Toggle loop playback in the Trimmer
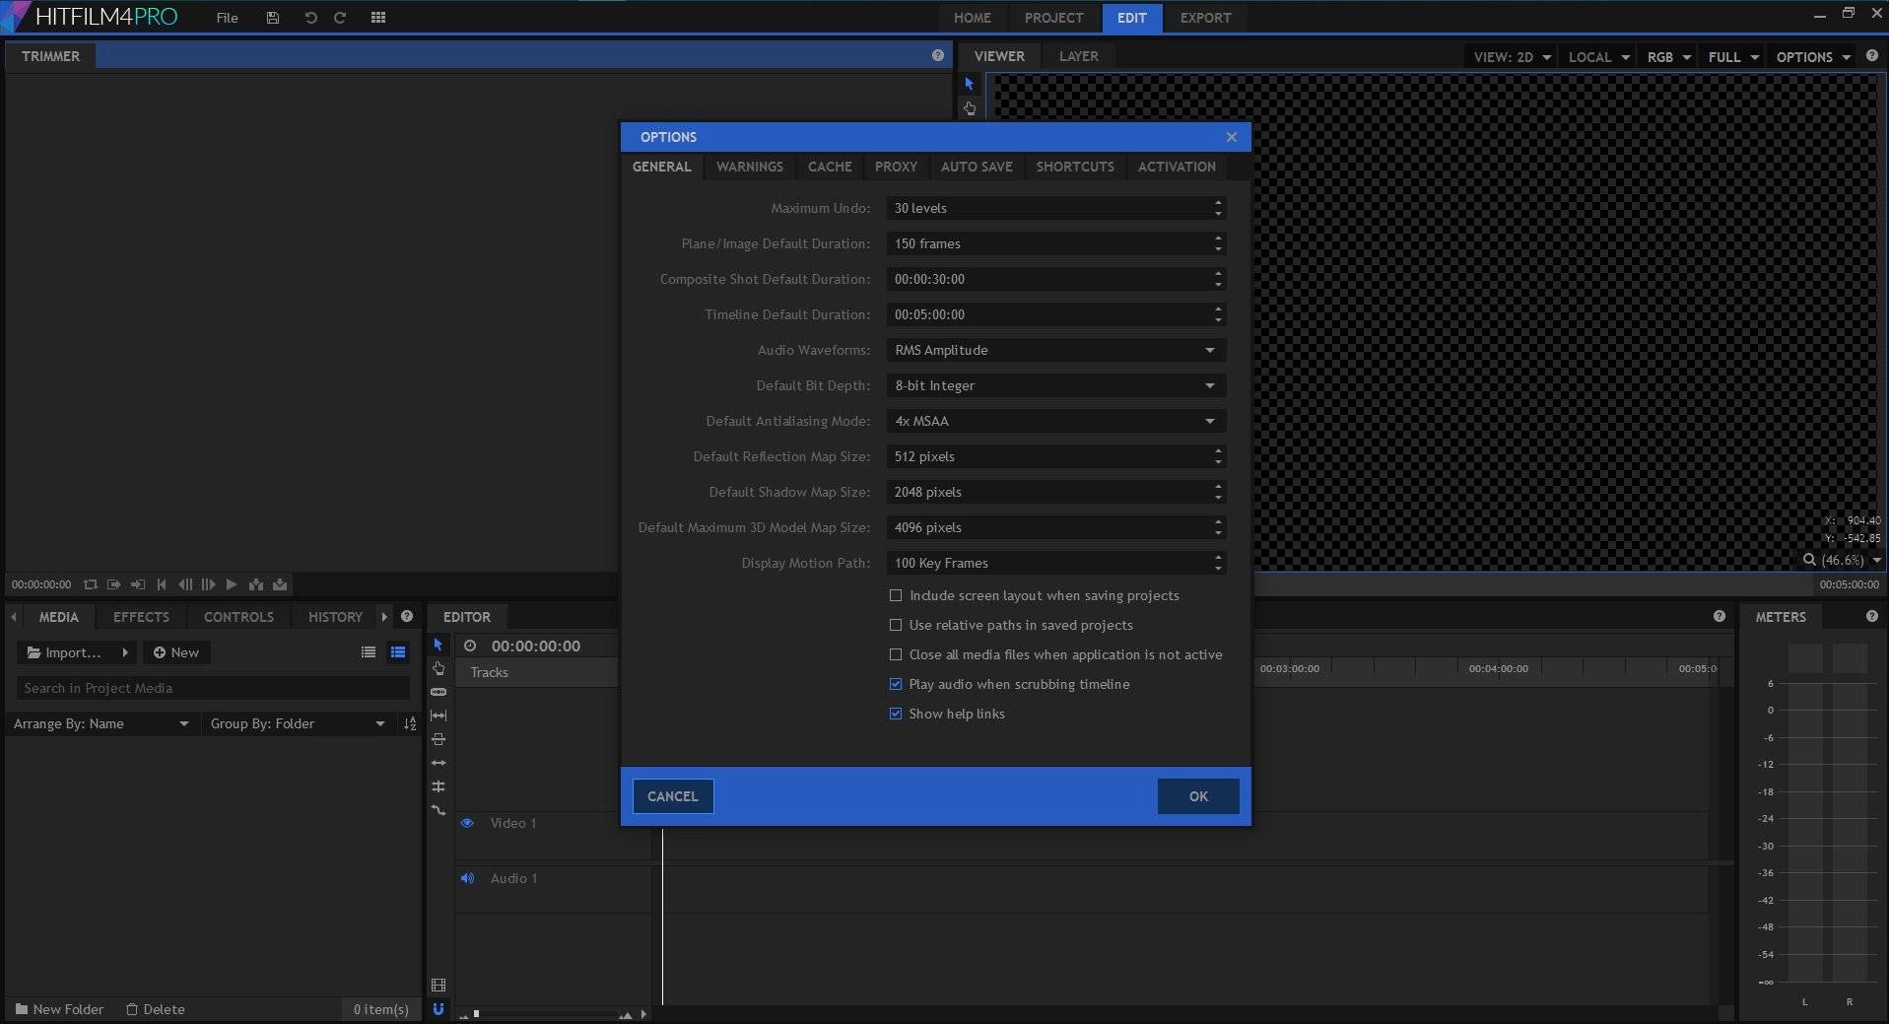1889x1024 pixels. pos(91,584)
